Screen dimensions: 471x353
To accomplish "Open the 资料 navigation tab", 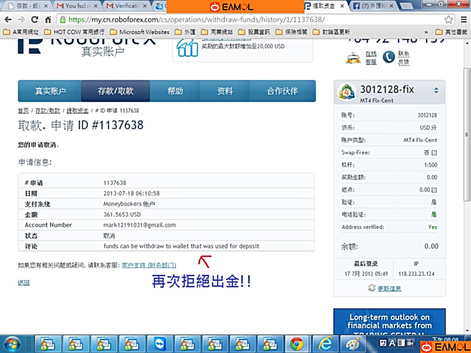I will coord(224,91).
